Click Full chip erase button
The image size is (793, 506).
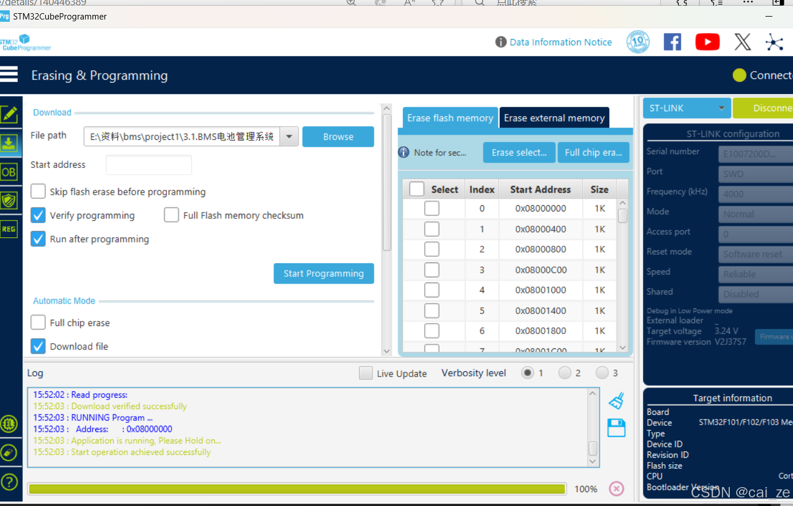pos(593,152)
